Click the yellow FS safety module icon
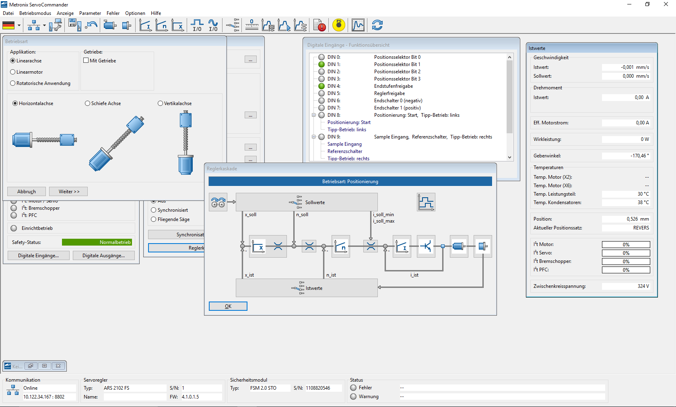This screenshot has width=676, height=407. [x=339, y=25]
